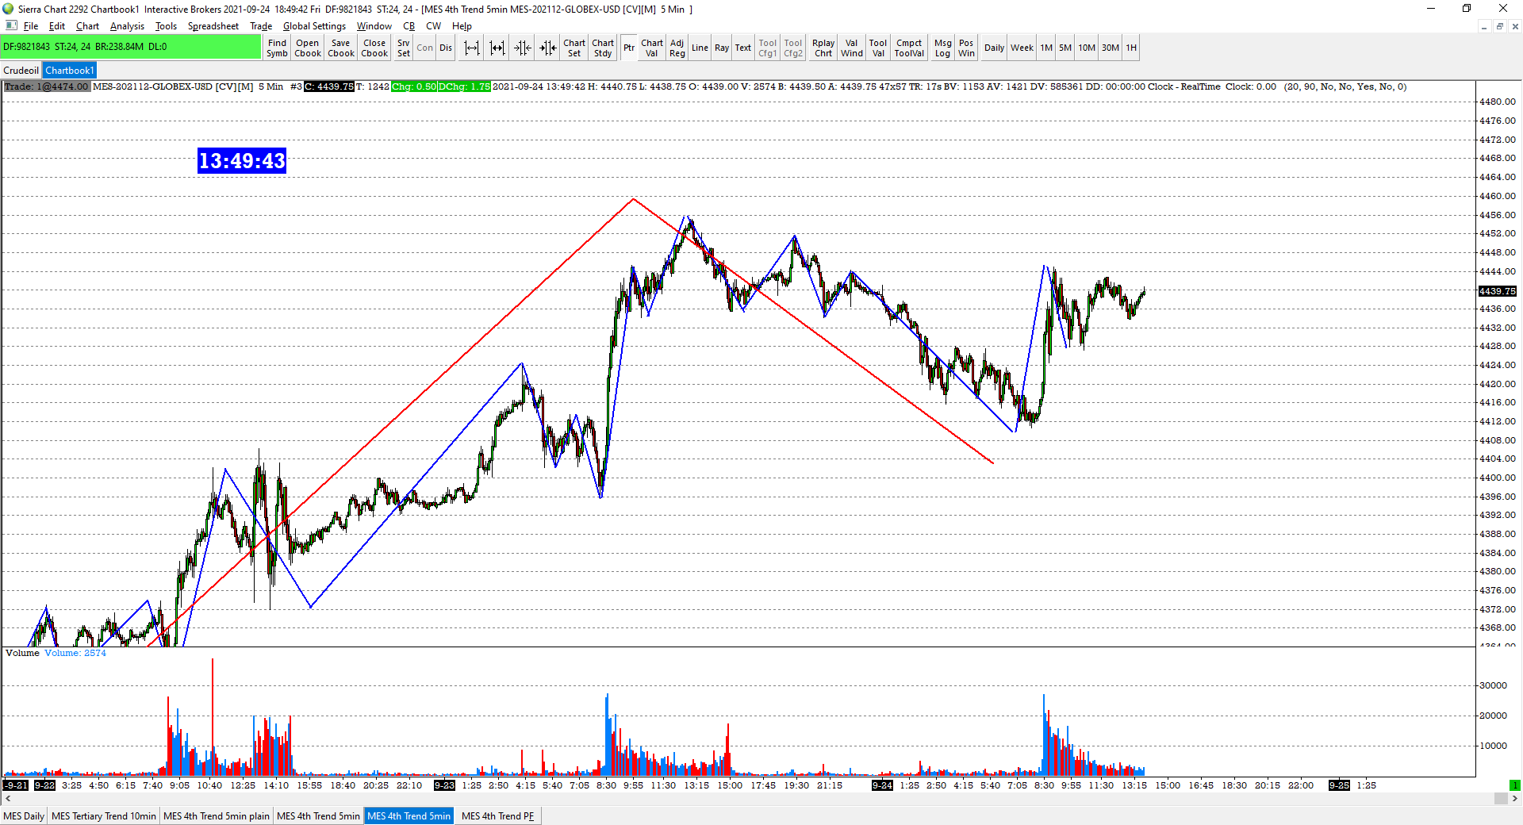
Task: Toggle the Adj Reg button
Action: pyautogui.click(x=677, y=48)
